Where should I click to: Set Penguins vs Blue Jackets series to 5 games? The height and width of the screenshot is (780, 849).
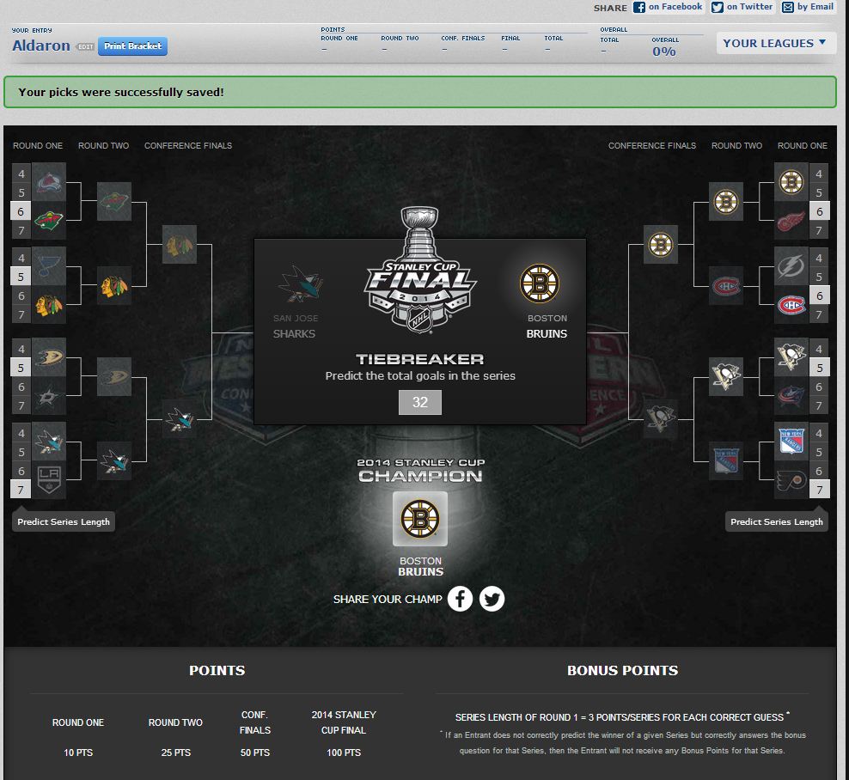pyautogui.click(x=819, y=368)
